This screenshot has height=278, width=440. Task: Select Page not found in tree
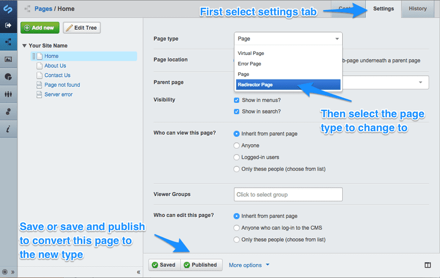(x=62, y=85)
